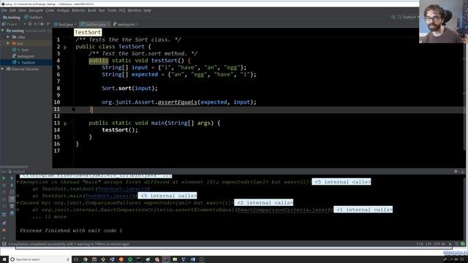Open the LF line separator selector in status bar
The width and height of the screenshot is (468, 263).
click(x=429, y=244)
